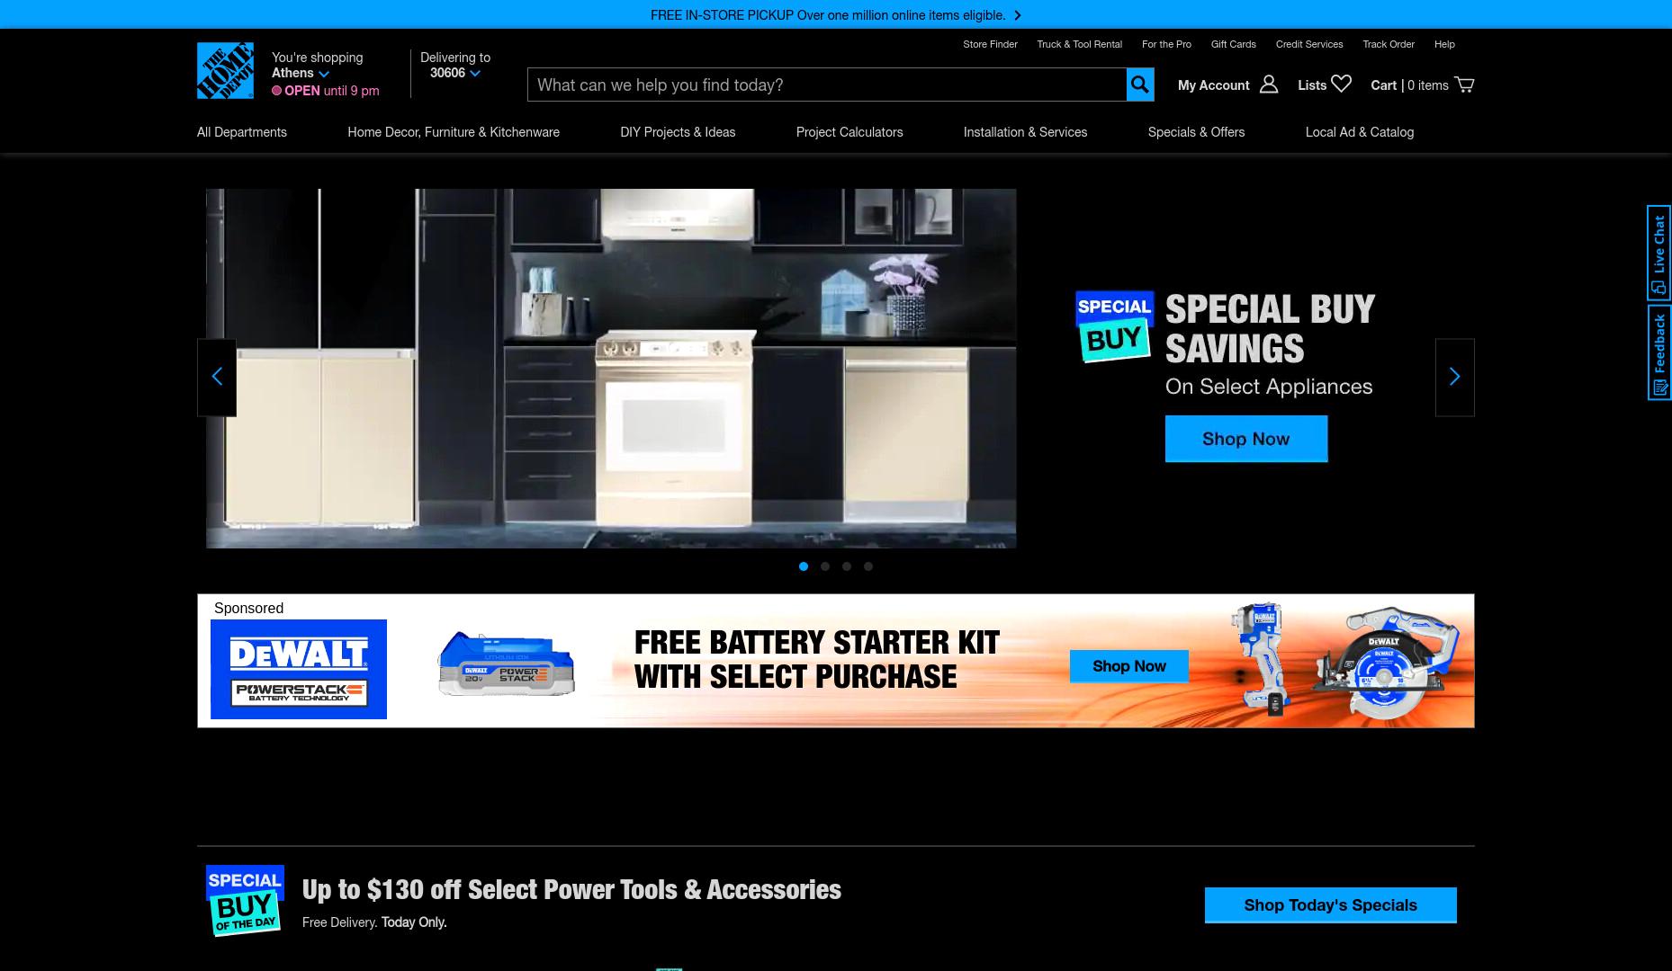Select third carousel dot
Viewport: 1672px width, 971px height.
click(x=847, y=566)
